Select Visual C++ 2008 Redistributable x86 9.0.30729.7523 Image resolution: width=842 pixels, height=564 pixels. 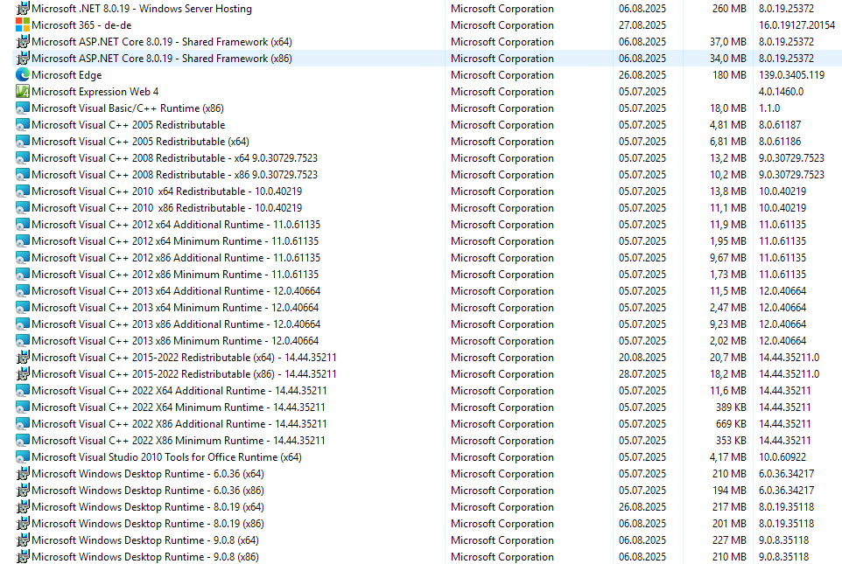point(174,175)
